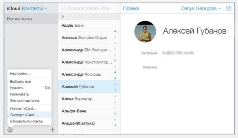Choose Экспорт vCard… menu entry

coord(29,115)
